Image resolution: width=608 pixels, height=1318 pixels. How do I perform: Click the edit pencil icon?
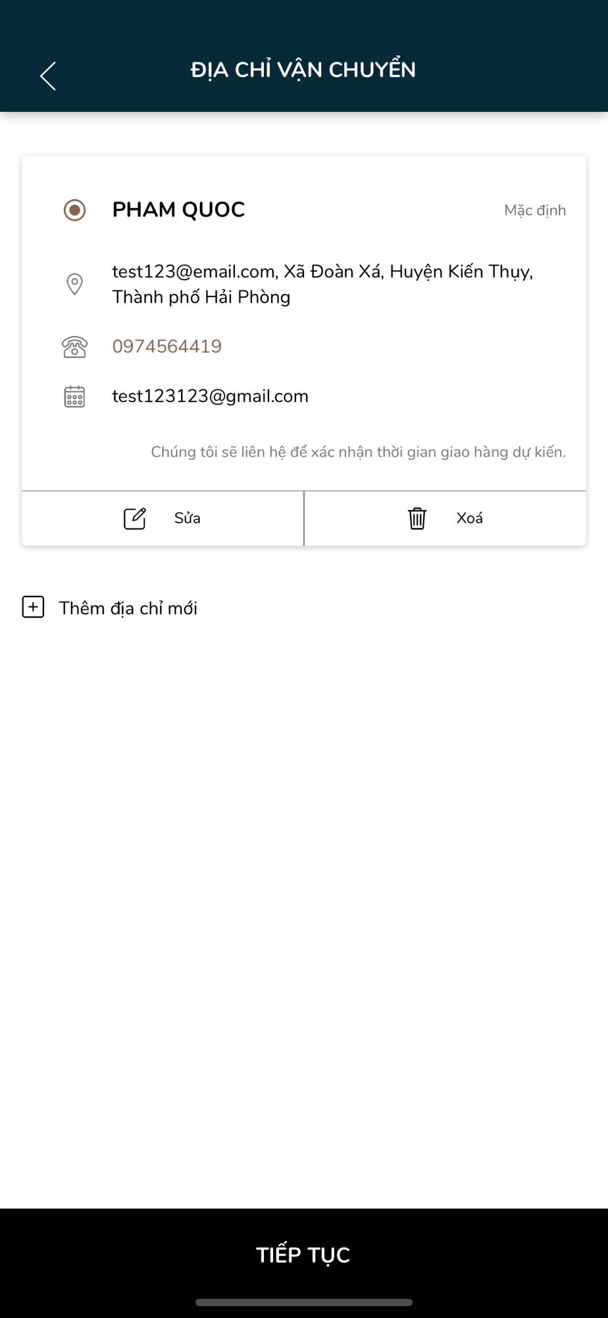point(135,518)
